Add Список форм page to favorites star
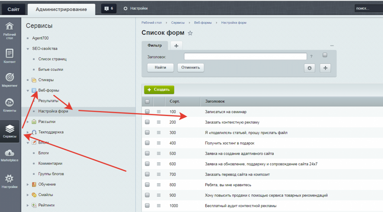The height and width of the screenshot is (212, 383). (x=190, y=33)
